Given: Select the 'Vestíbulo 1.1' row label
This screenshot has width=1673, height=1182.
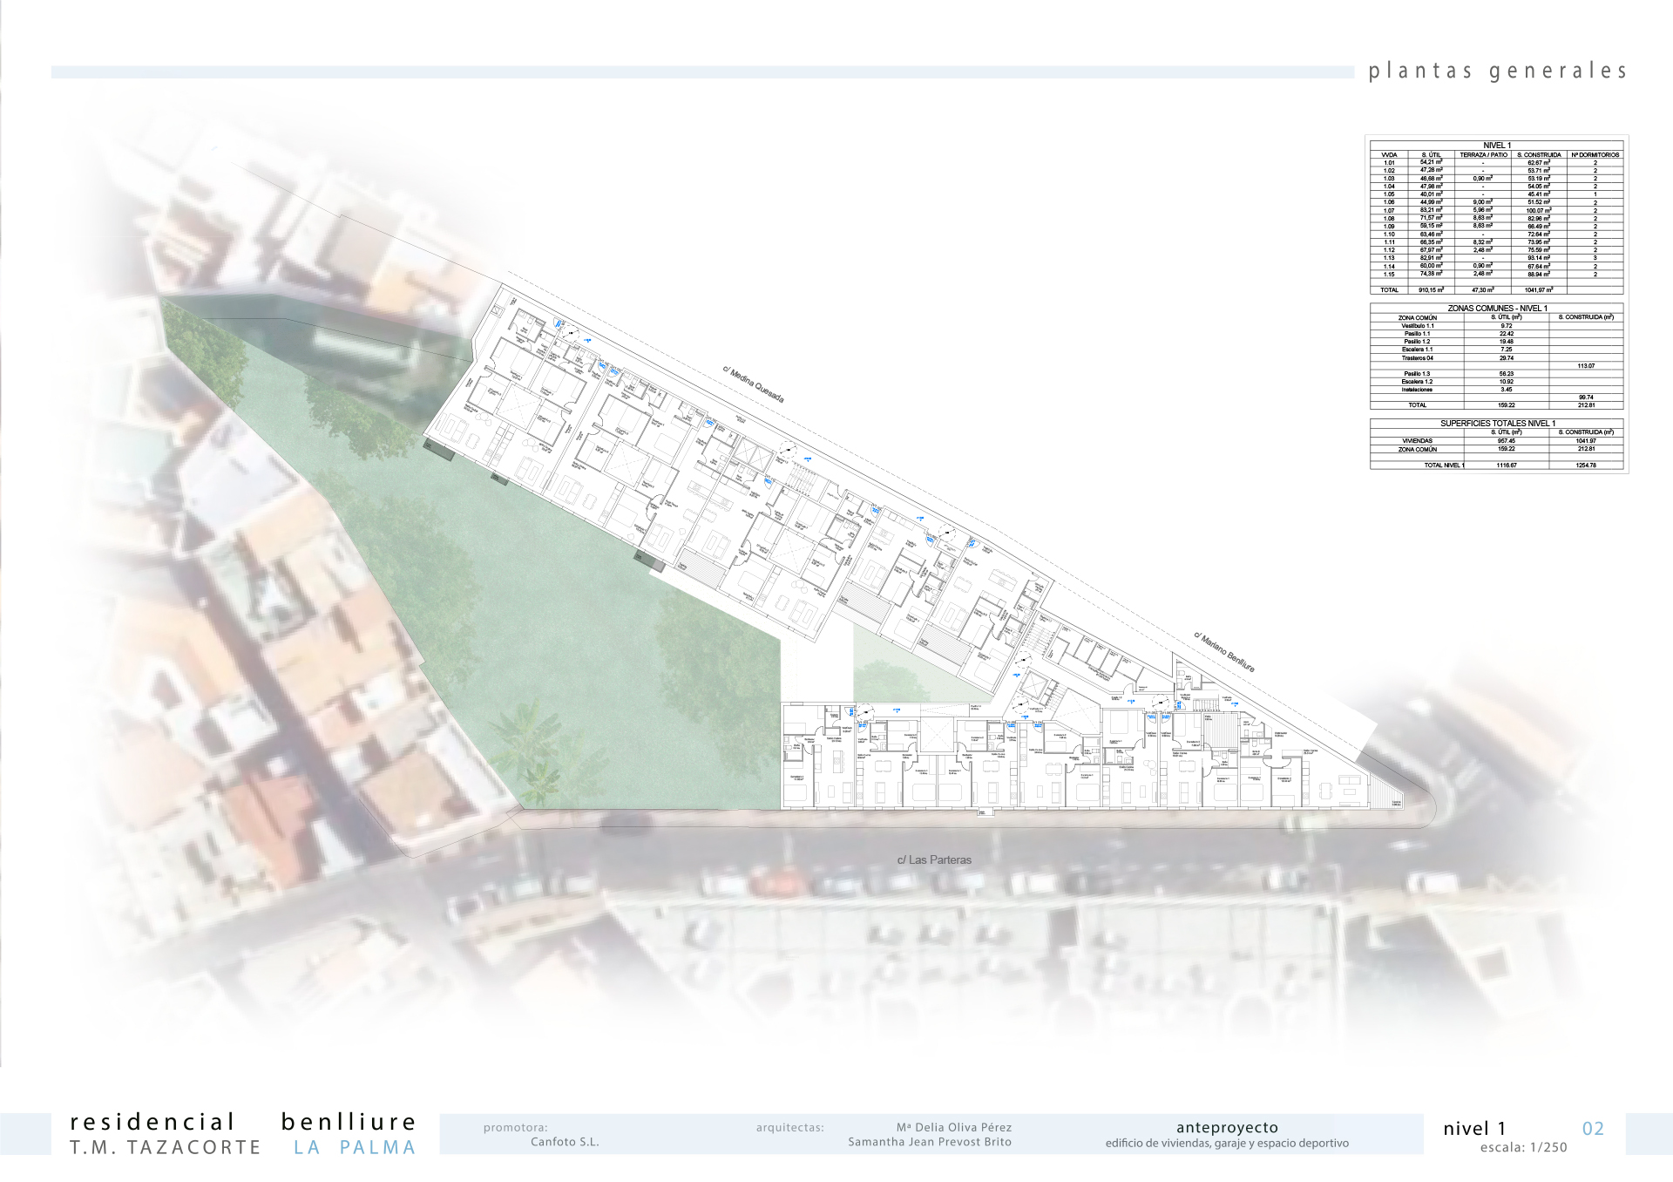Looking at the screenshot, I should point(1418,326).
